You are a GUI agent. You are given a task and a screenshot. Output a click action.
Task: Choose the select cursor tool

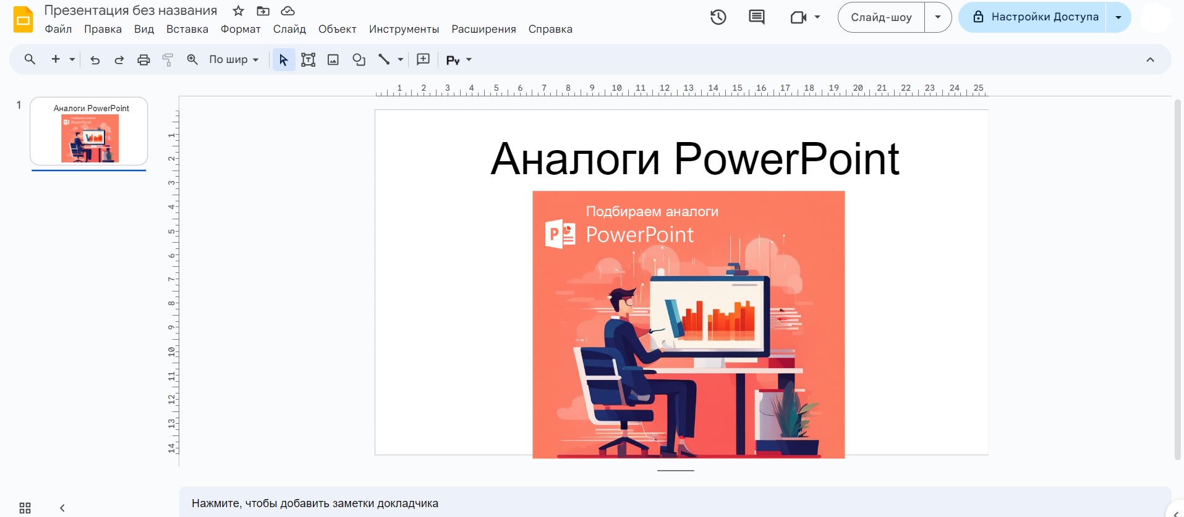pos(284,59)
